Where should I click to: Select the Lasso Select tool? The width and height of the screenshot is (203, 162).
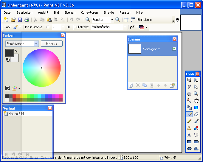(x=189, y=87)
